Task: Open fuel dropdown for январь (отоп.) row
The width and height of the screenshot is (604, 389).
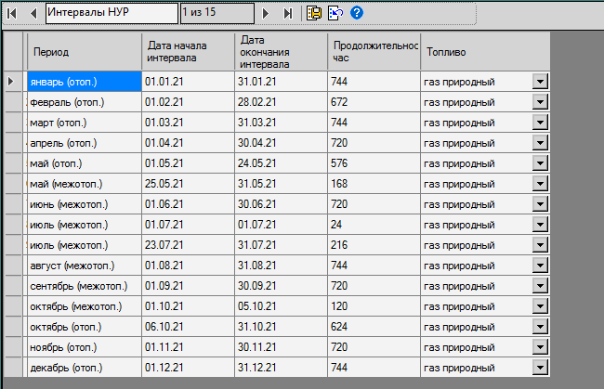Action: point(540,82)
